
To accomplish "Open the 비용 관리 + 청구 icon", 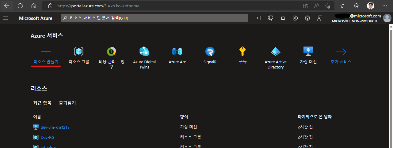I will 112,51.
